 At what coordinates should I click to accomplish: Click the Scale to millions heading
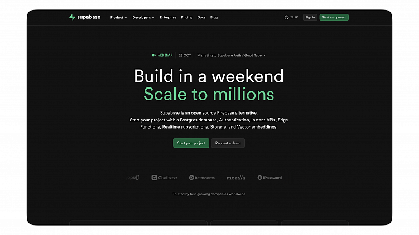point(209,94)
